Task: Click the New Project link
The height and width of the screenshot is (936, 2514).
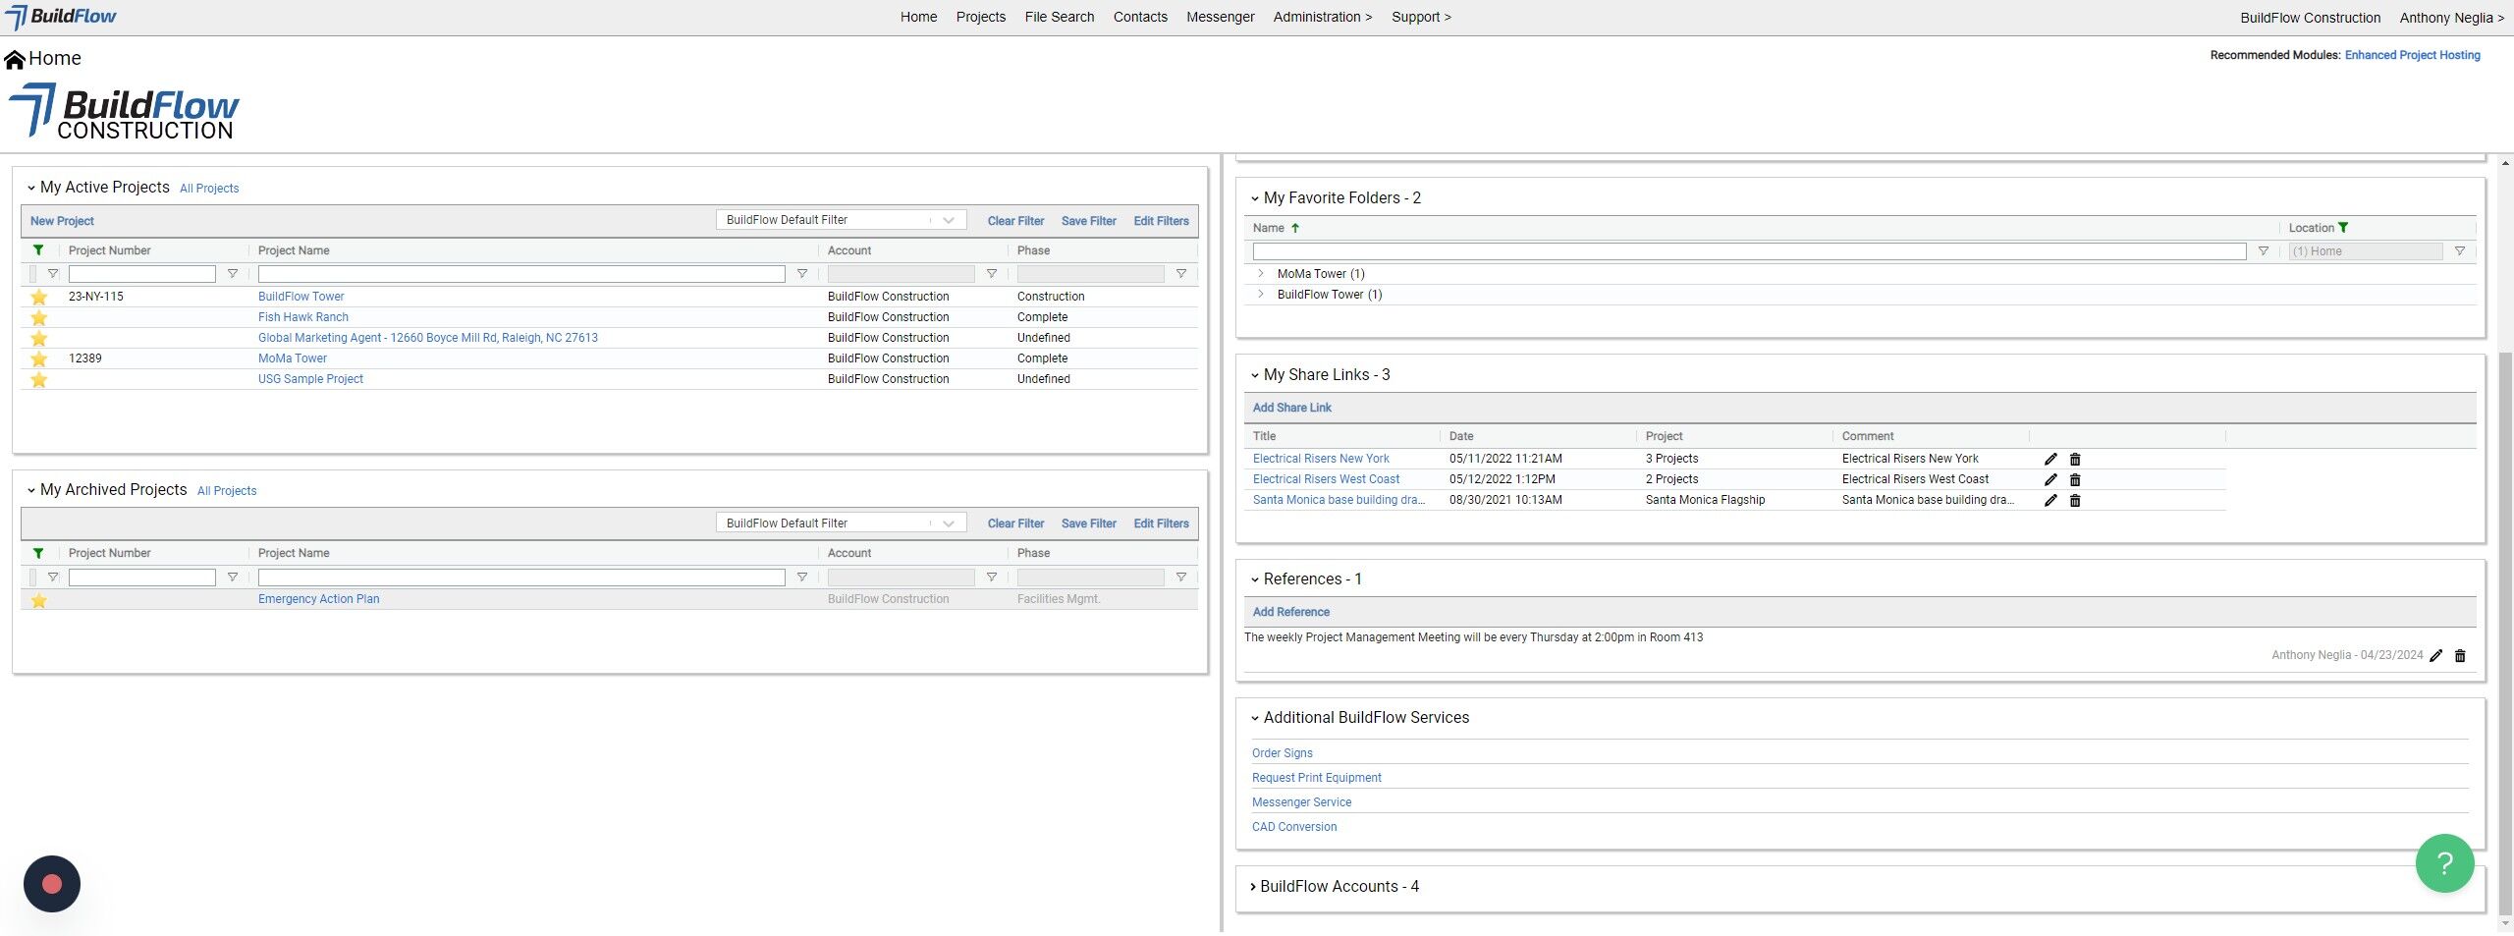Action: click(x=62, y=221)
